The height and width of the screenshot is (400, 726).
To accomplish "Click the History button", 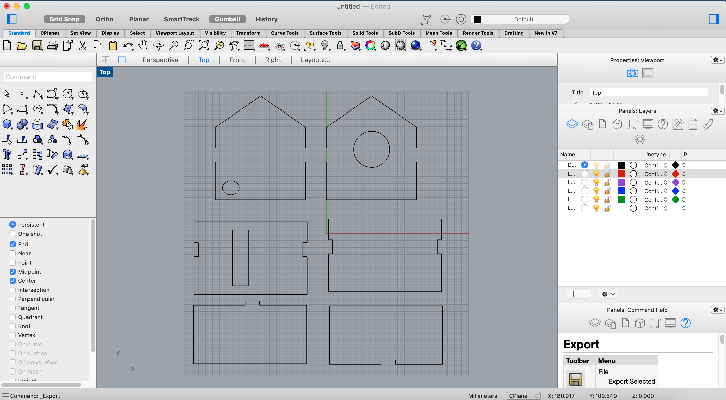I will (266, 19).
